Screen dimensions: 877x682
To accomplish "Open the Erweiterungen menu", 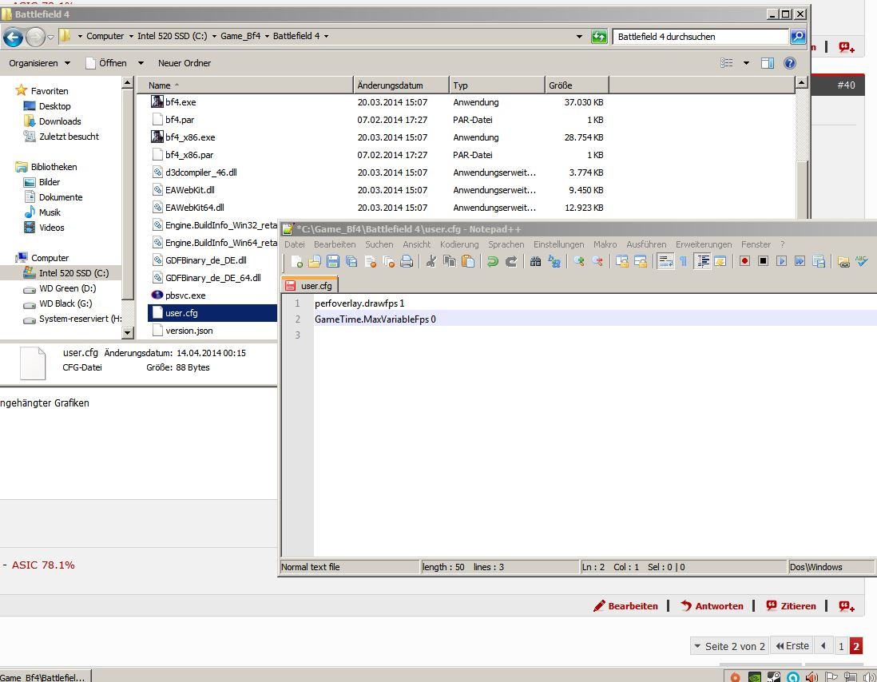I will pyautogui.click(x=704, y=244).
